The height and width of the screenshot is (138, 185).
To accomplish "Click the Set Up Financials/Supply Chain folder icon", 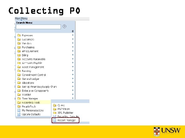I will pyautogui.click(x=19, y=87).
